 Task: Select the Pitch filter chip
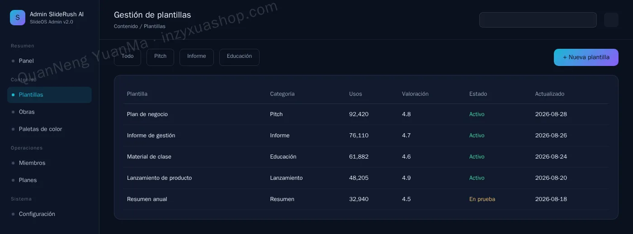tap(160, 57)
